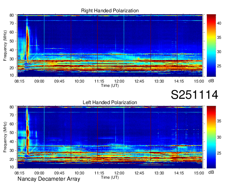The width and height of the screenshot is (225, 183).
Task: Click the bright red burst in lower spectrogram
Action: pos(27,133)
